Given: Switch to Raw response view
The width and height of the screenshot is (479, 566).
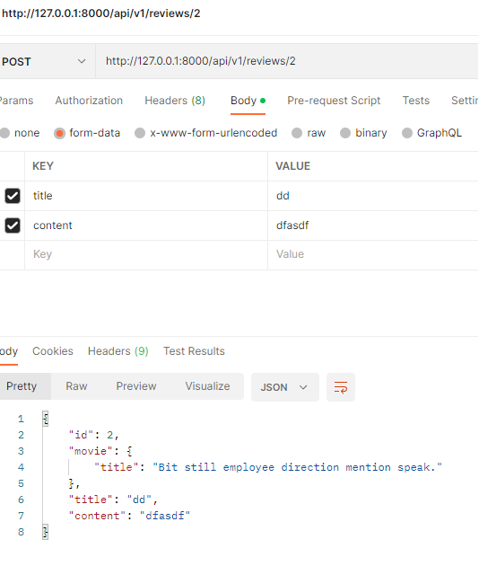Looking at the screenshot, I should 76,386.
